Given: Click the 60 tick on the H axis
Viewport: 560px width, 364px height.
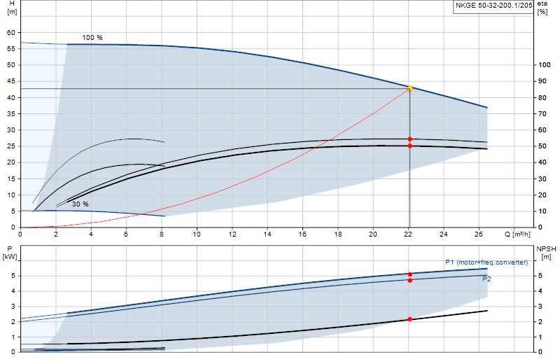Looking at the screenshot, I should tap(11, 32).
